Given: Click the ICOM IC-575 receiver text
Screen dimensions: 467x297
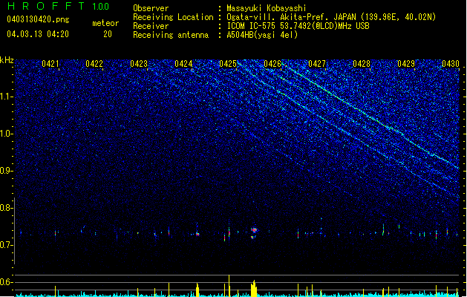Looking at the screenshot, I should [298, 26].
